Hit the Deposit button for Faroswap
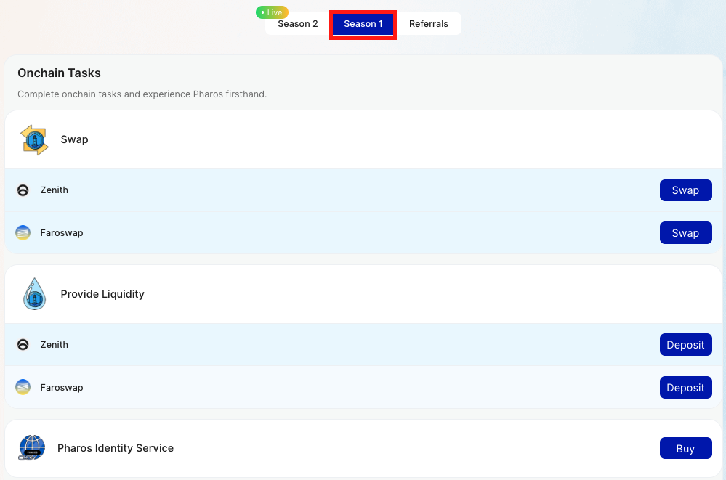 (685, 388)
